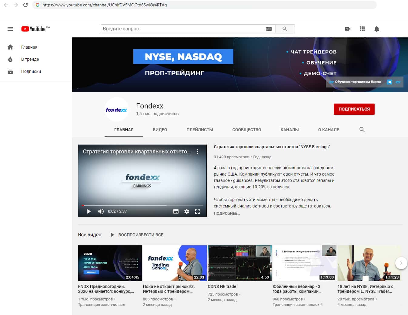
Task: Open the featured video three-dot menu
Action: [197, 152]
